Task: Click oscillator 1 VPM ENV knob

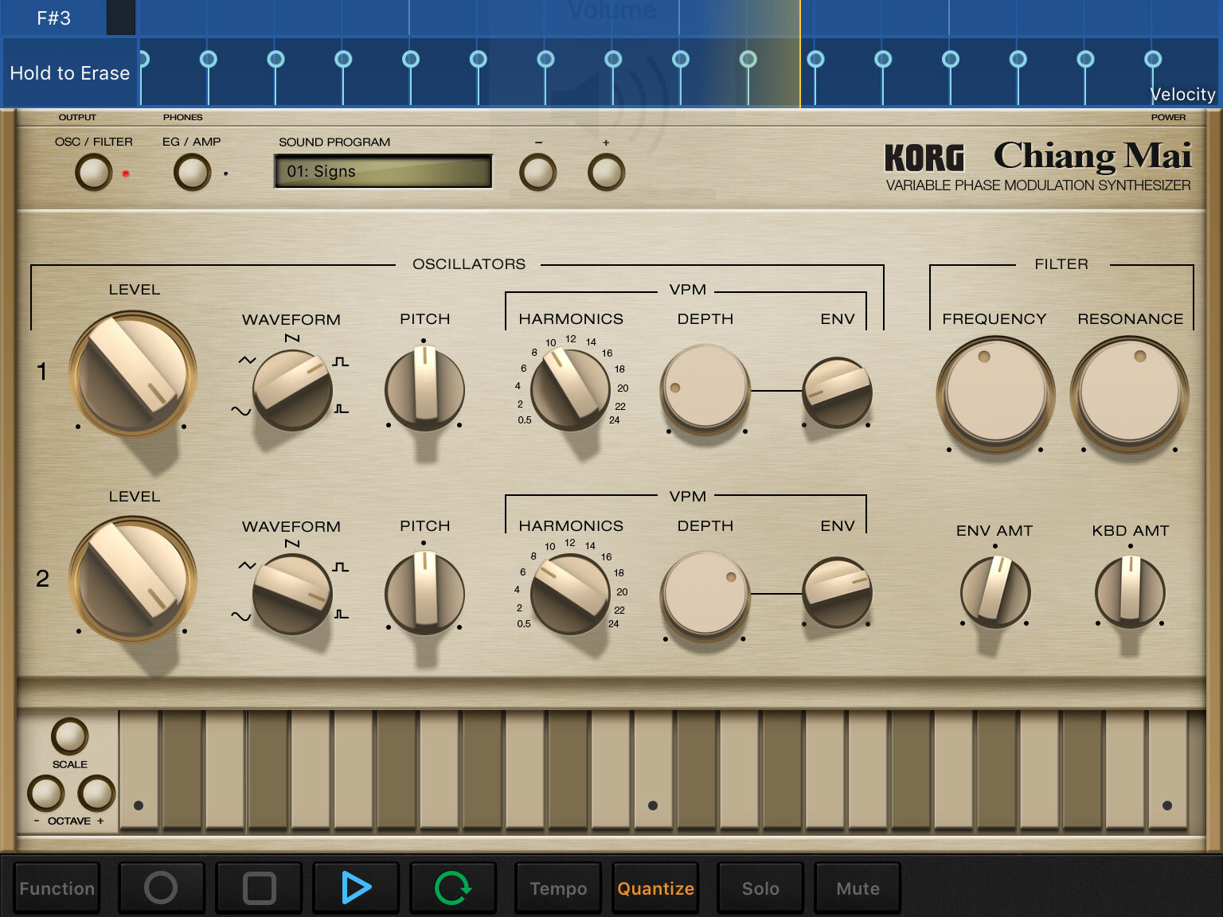Action: pos(837,392)
